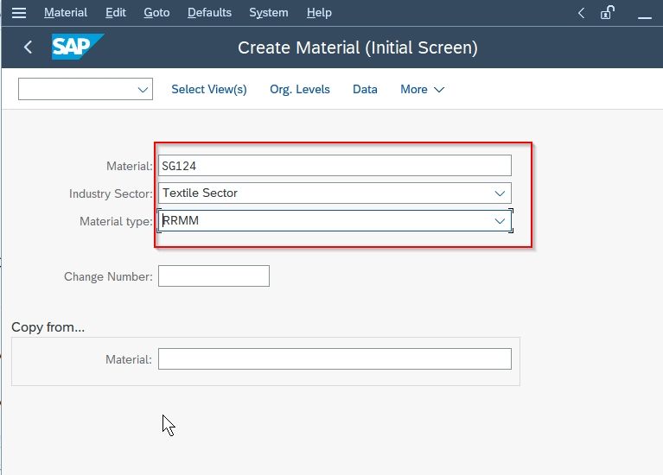Open the hamburger menu icon
The width and height of the screenshot is (663, 475).
pyautogui.click(x=19, y=13)
